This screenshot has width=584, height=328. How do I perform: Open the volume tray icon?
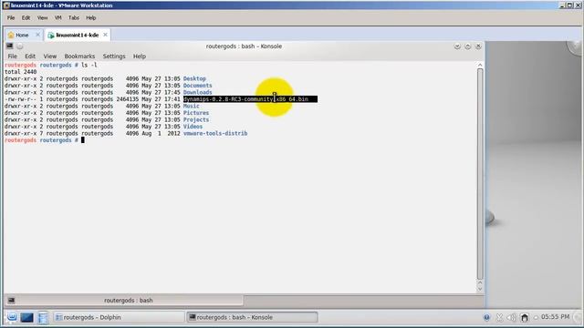[x=512, y=317]
